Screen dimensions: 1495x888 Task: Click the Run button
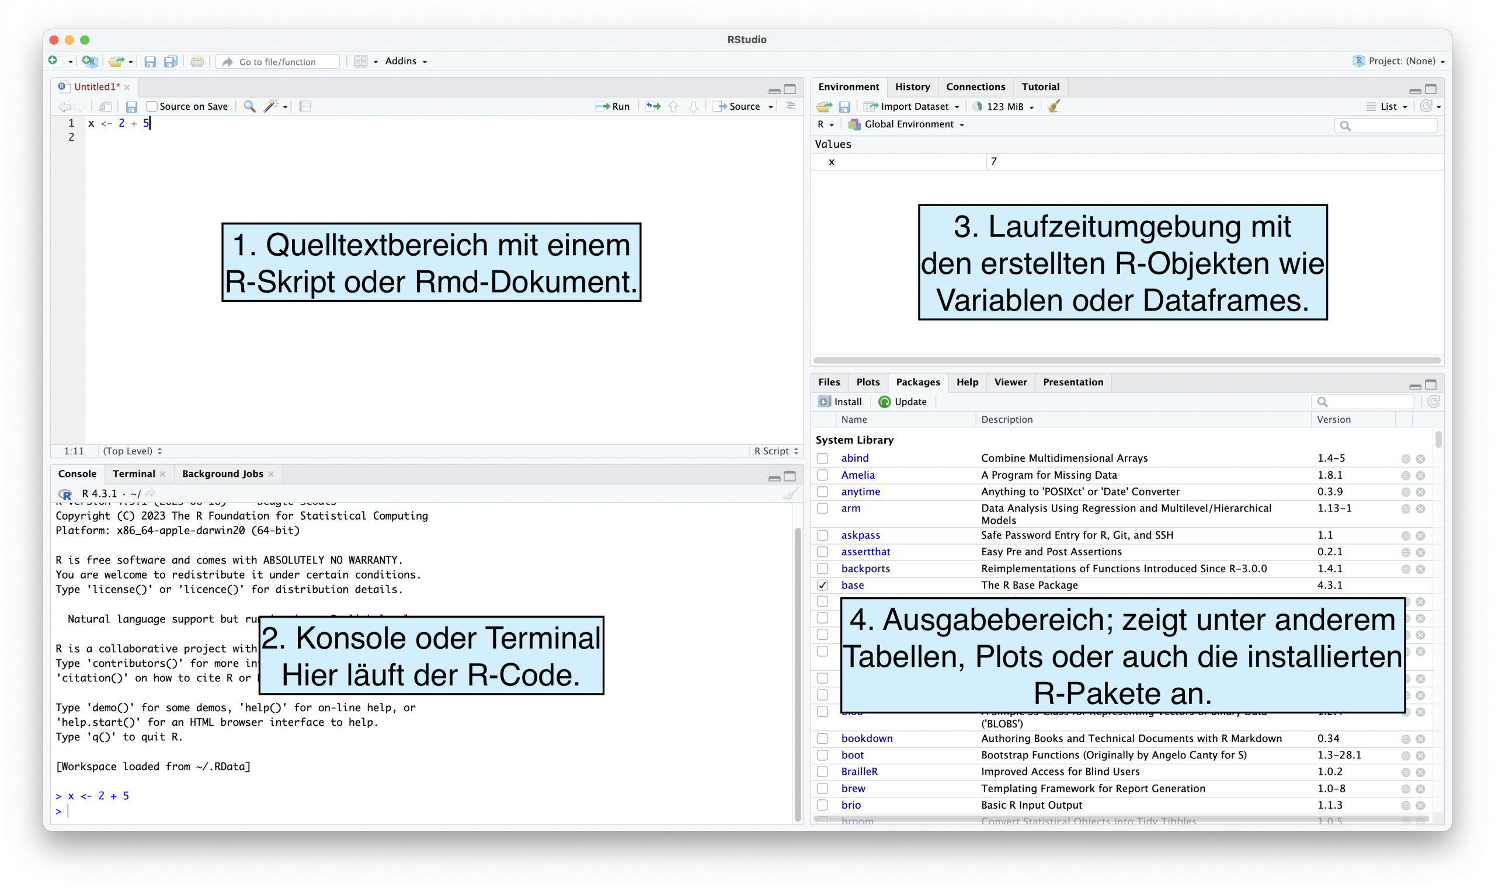coord(613,106)
